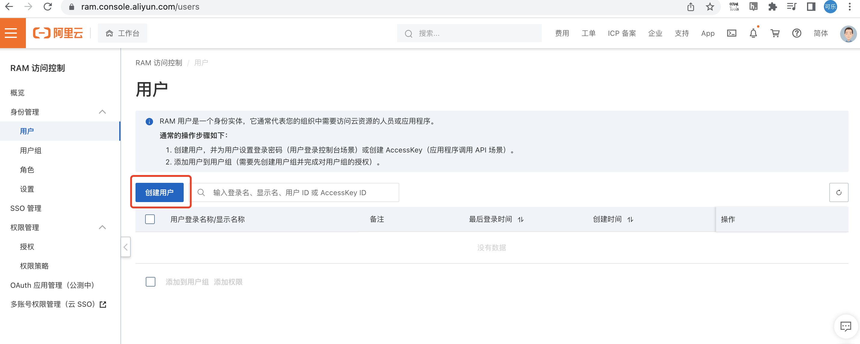Open the Cloud Shell terminal icon
The image size is (860, 344).
pyautogui.click(x=731, y=33)
